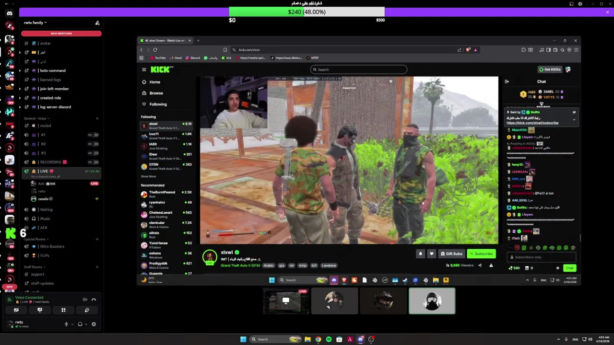614x345 pixels.
Task: Toggle the notification bell under stream
Action: point(421,254)
